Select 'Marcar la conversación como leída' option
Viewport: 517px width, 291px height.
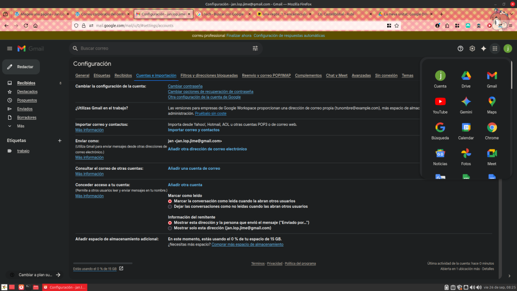(170, 201)
